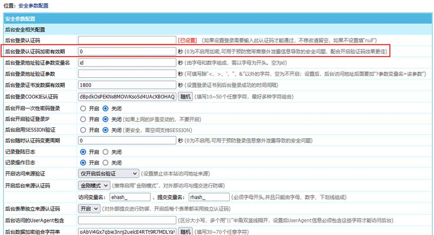This screenshot has height=235, width=434.
Task: Set 记录登陆日志 to 关闭
Action: coord(106,152)
